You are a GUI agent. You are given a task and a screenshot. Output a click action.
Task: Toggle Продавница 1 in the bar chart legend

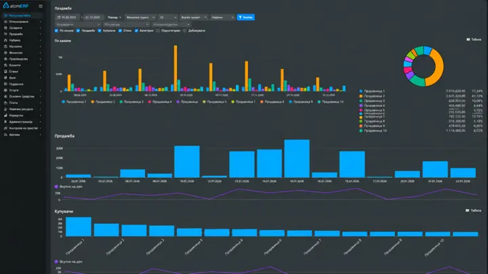(74, 101)
